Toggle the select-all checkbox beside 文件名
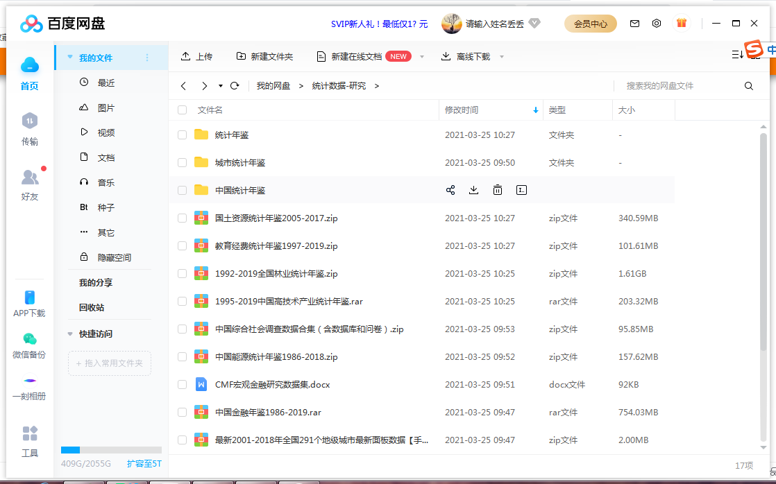The height and width of the screenshot is (484, 776). 182,110
